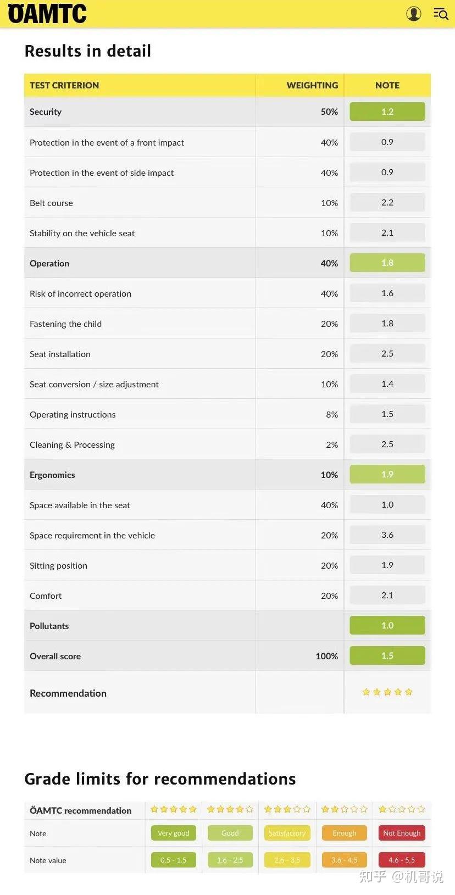Screen dimensions: 455x895
Task: Click the TEST CRITERION column header
Action: pyautogui.click(x=64, y=86)
